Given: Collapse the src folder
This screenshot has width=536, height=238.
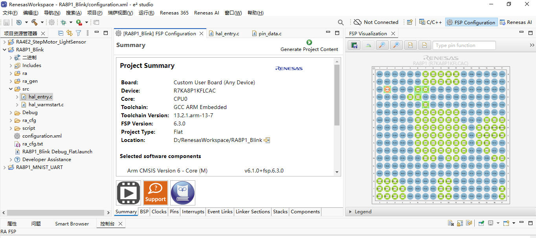Looking at the screenshot, I should 11,89.
